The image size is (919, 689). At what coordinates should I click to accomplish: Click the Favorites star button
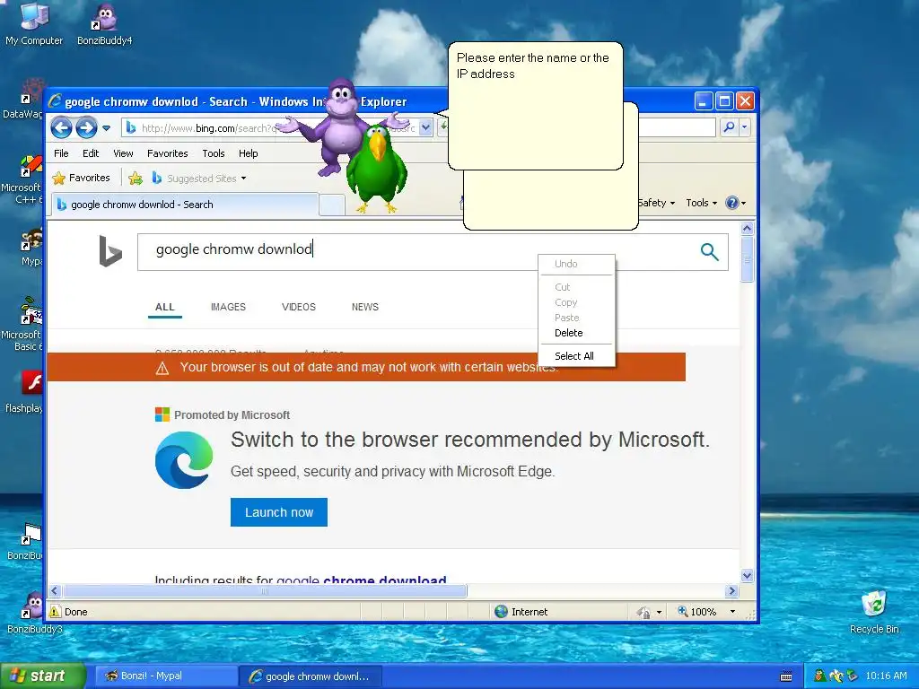82,178
